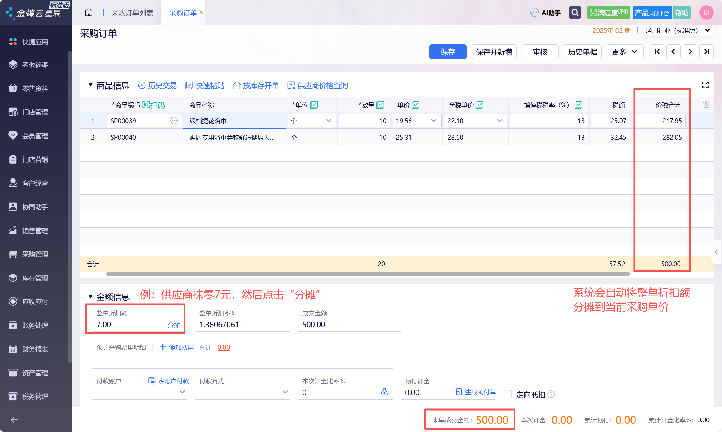Viewport: 722px width, 432px height.
Task: Toggle the 数量 column checkbox
Action: pos(380,105)
